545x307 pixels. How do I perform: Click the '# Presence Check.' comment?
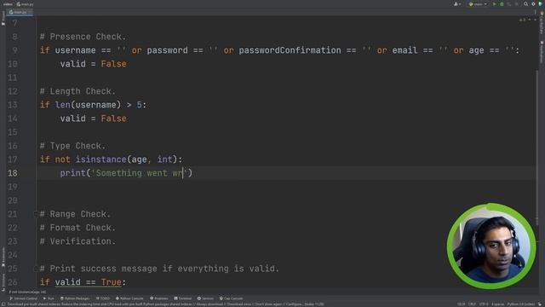point(83,37)
